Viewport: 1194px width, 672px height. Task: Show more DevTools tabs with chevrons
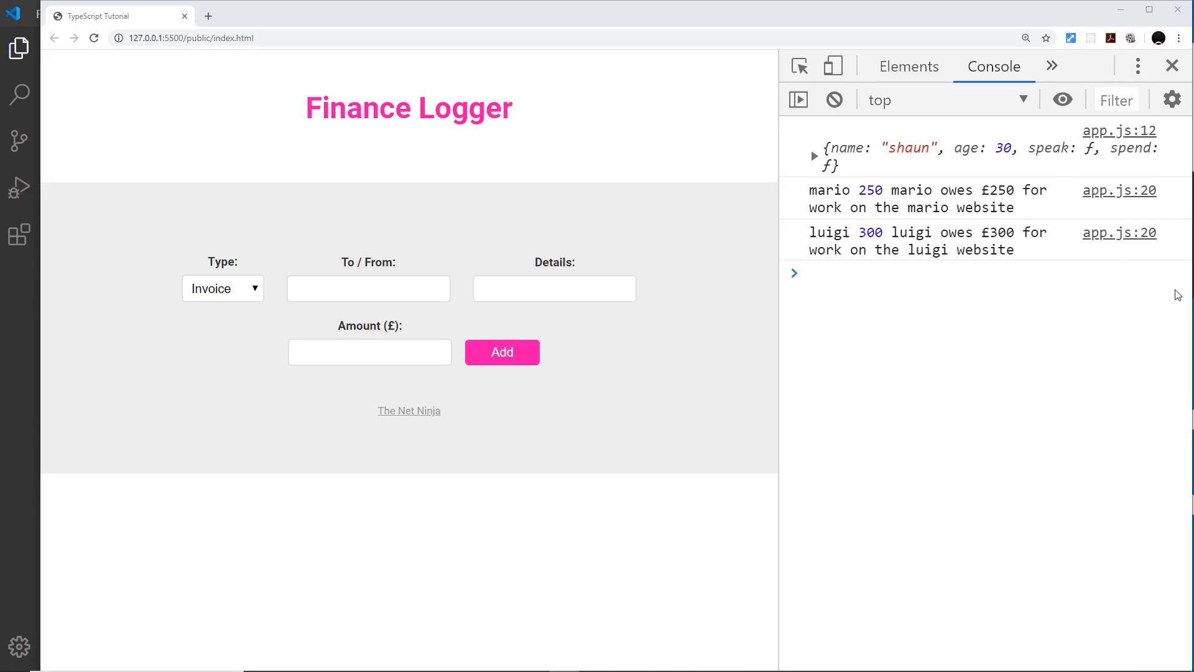pos(1052,66)
